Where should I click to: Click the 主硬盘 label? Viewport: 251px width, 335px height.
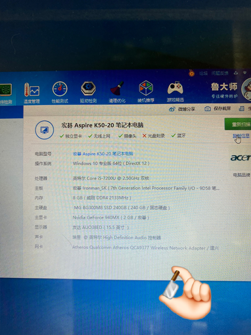coord(41,208)
